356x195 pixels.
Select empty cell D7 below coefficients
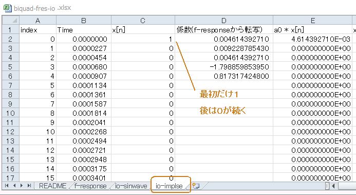[x=223, y=85]
